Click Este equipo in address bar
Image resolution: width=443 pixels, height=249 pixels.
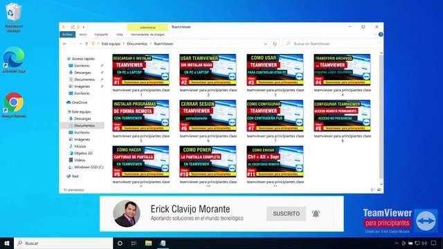[x=111, y=44]
